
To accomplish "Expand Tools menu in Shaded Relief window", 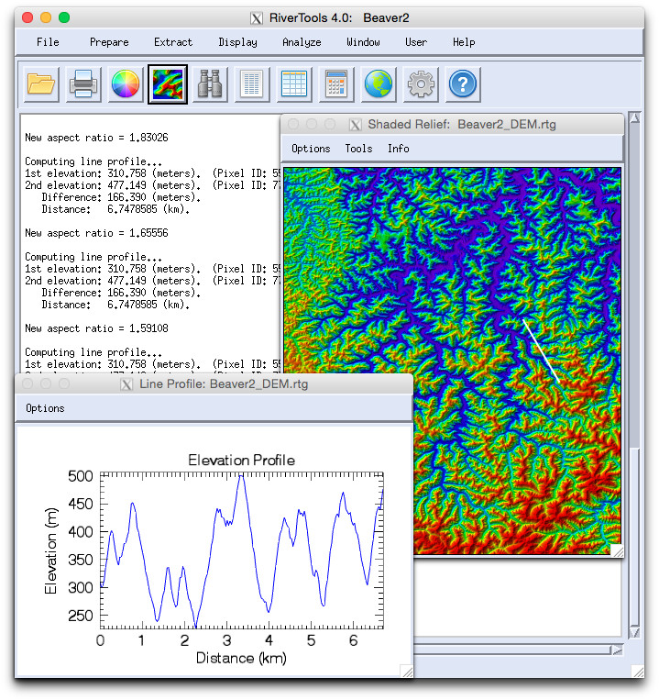I will click(x=358, y=149).
